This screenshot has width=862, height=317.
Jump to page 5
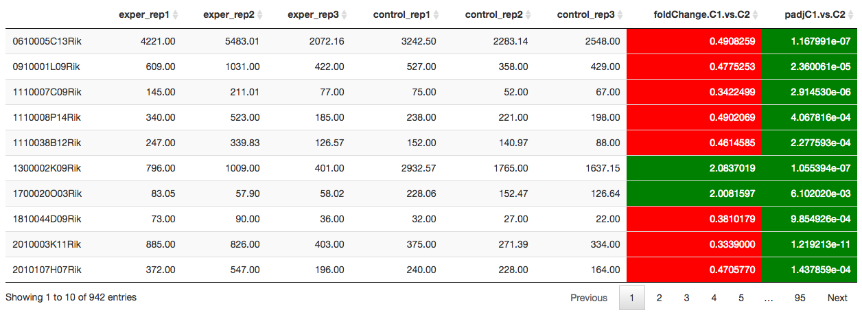click(741, 298)
